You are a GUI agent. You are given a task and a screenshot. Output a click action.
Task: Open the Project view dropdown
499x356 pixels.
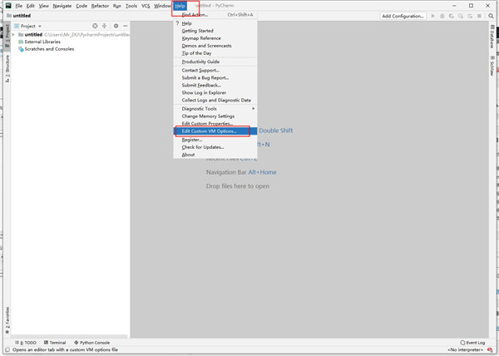(x=28, y=26)
